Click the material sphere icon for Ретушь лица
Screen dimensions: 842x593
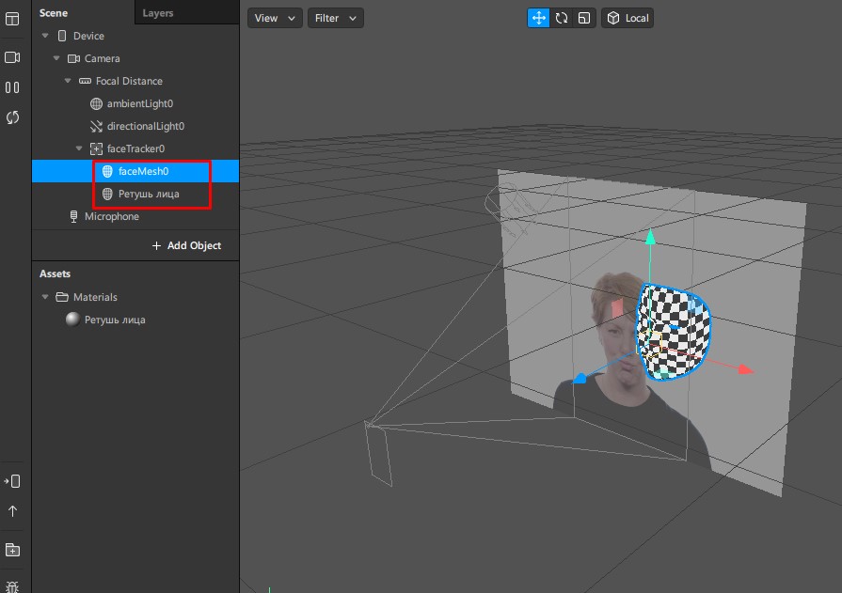72,320
